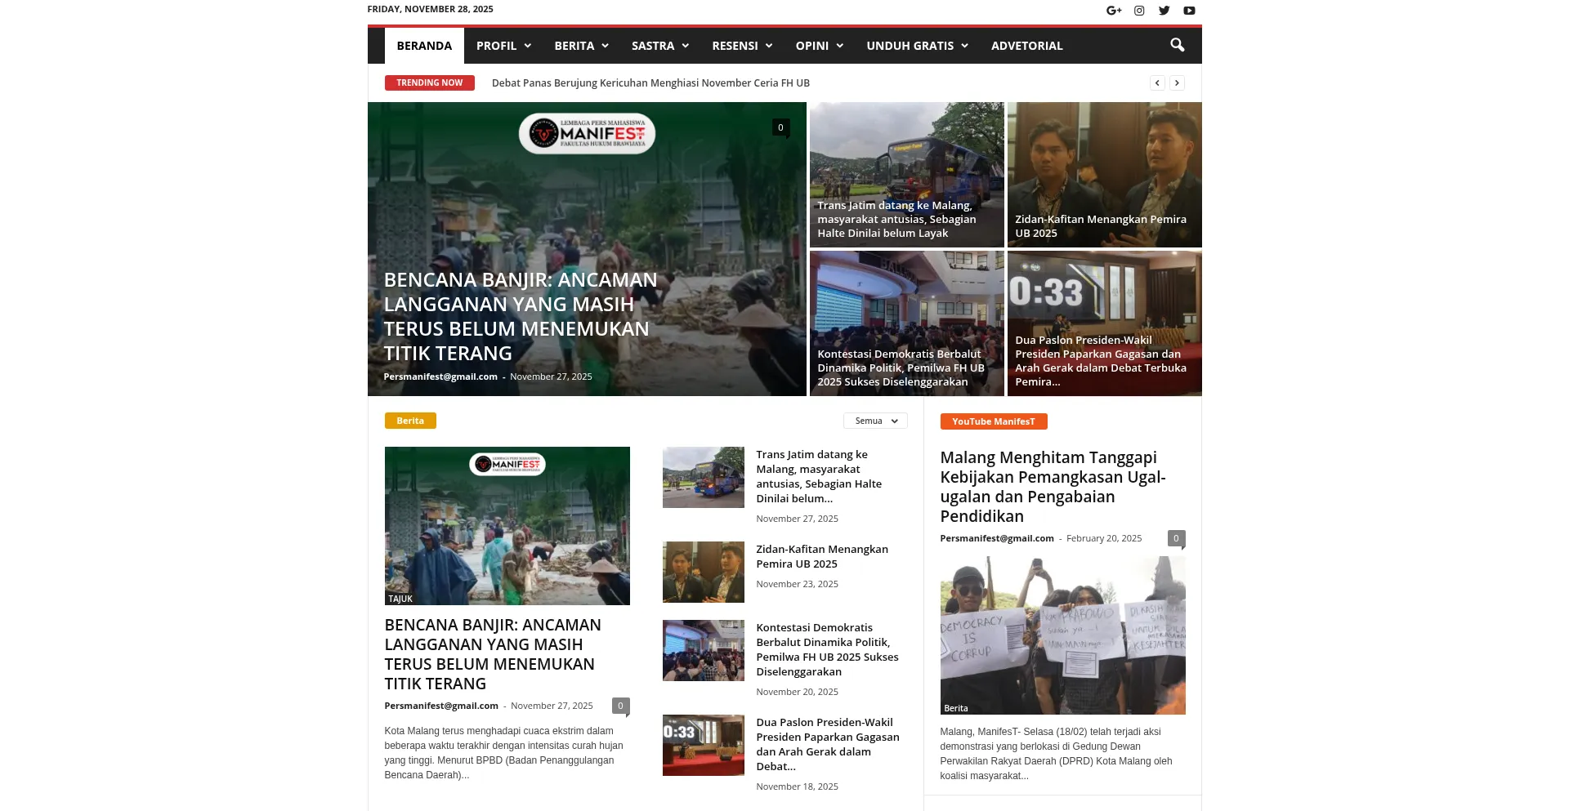Click comment count badge on featured flood story

[780, 127]
